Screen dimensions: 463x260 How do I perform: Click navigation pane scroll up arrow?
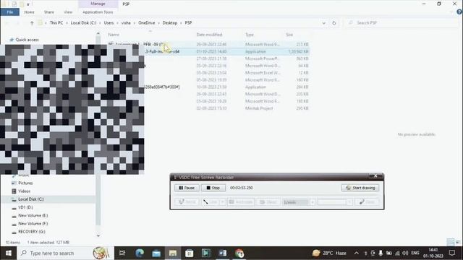point(98,34)
